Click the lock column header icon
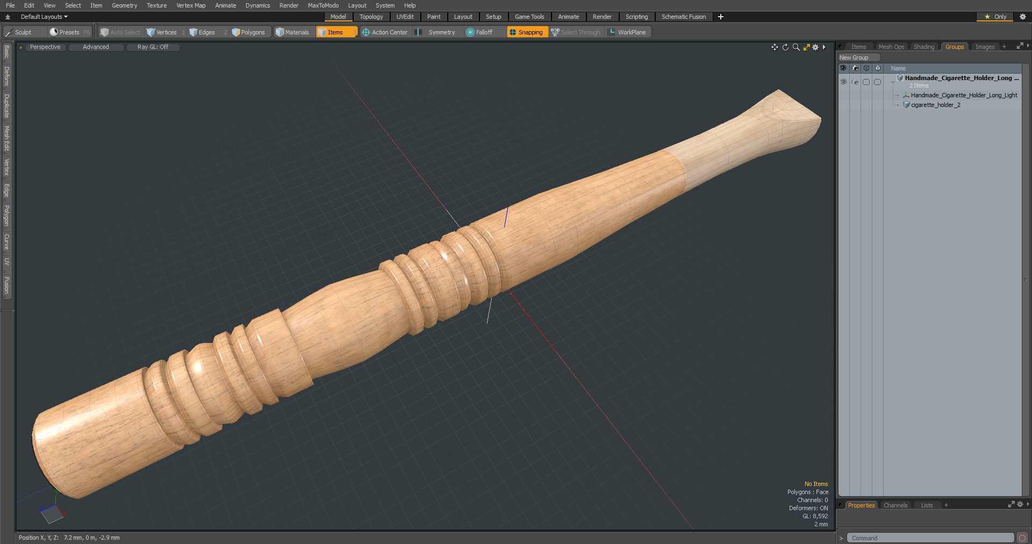This screenshot has height=544, width=1032. pos(866,68)
